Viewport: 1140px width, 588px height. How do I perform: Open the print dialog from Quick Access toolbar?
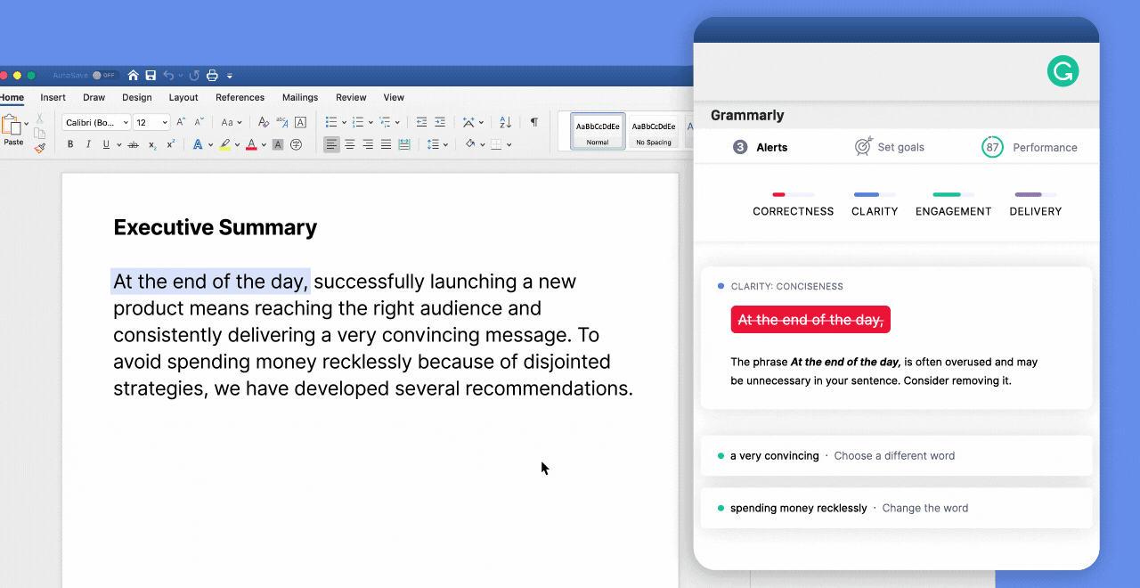[x=212, y=75]
